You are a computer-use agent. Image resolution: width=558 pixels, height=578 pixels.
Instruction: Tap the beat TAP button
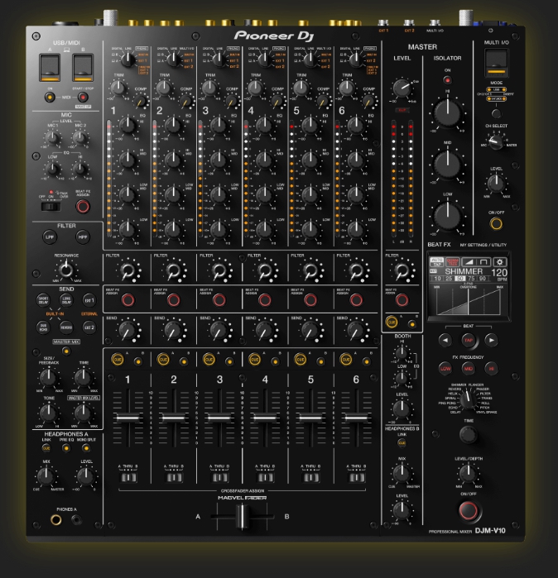point(469,340)
